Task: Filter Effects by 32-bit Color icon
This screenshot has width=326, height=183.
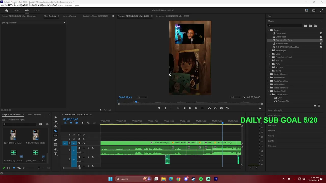Action: click(310, 26)
